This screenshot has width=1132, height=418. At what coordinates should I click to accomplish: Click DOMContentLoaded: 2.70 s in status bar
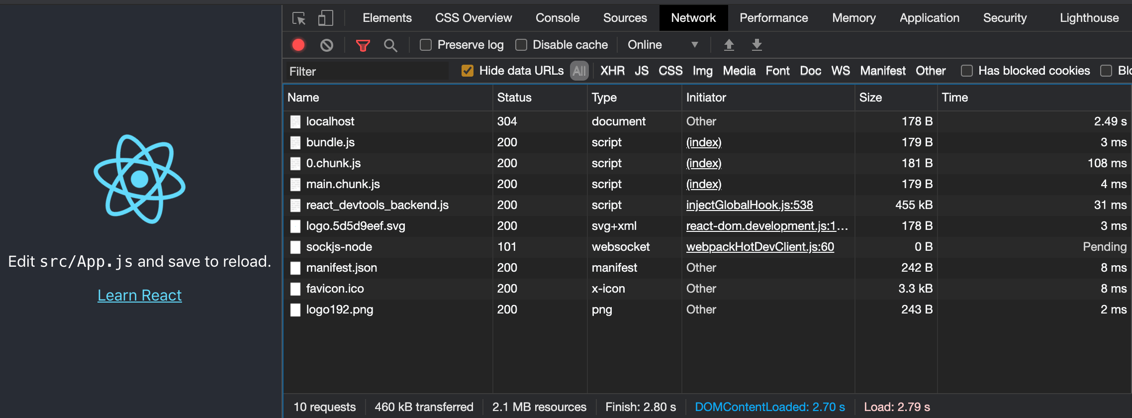tap(770, 407)
